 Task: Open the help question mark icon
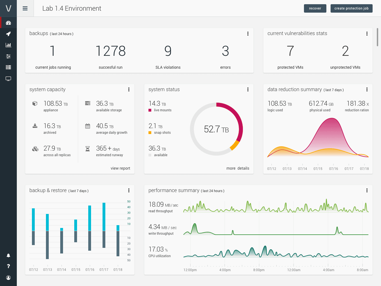[8, 266]
